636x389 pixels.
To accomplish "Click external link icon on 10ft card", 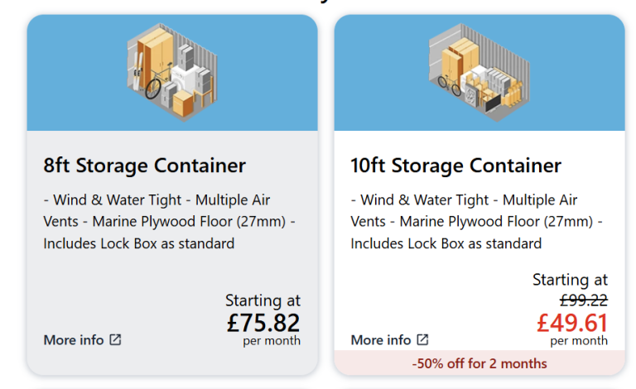I will coord(422,339).
